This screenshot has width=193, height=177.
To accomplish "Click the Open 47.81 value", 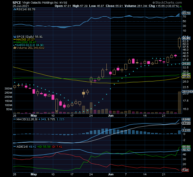I will point(63,6).
